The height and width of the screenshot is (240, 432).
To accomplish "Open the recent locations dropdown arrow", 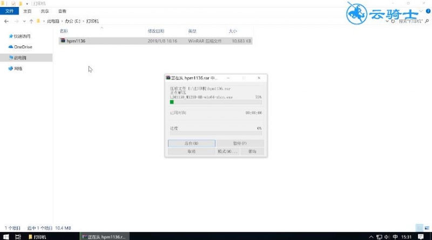I will tap(24, 21).
